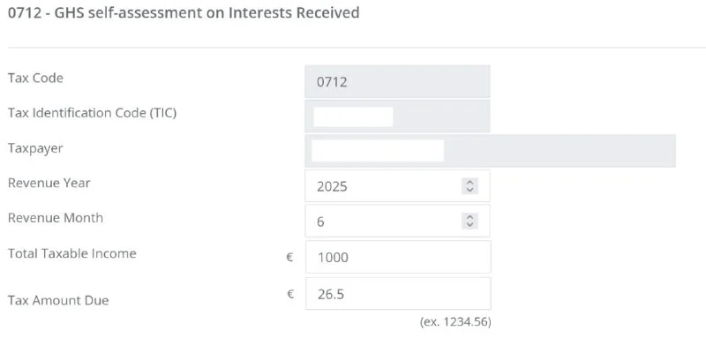Click the Total Taxable Income input field
The height and width of the screenshot is (361, 706).
(x=397, y=257)
